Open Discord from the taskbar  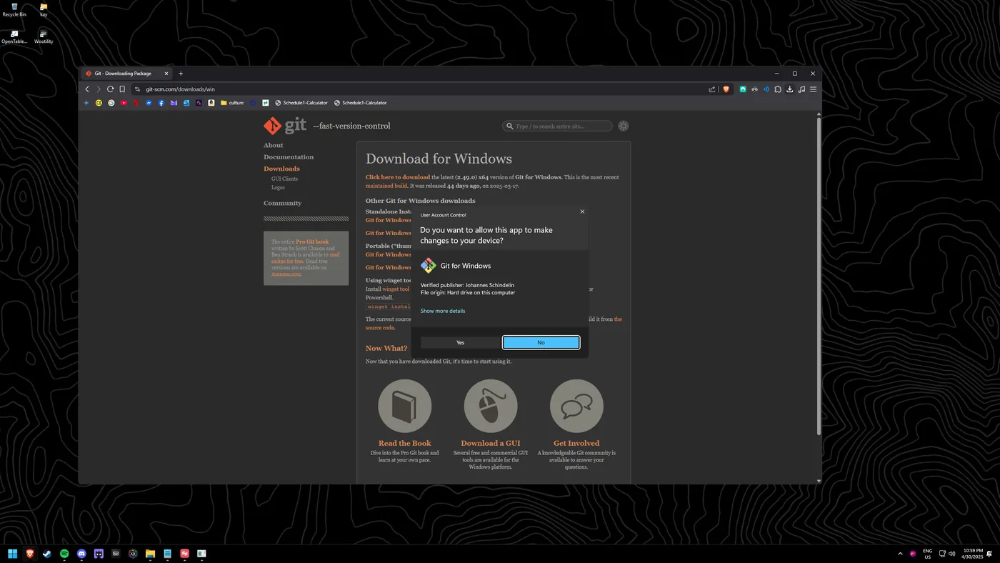point(81,554)
